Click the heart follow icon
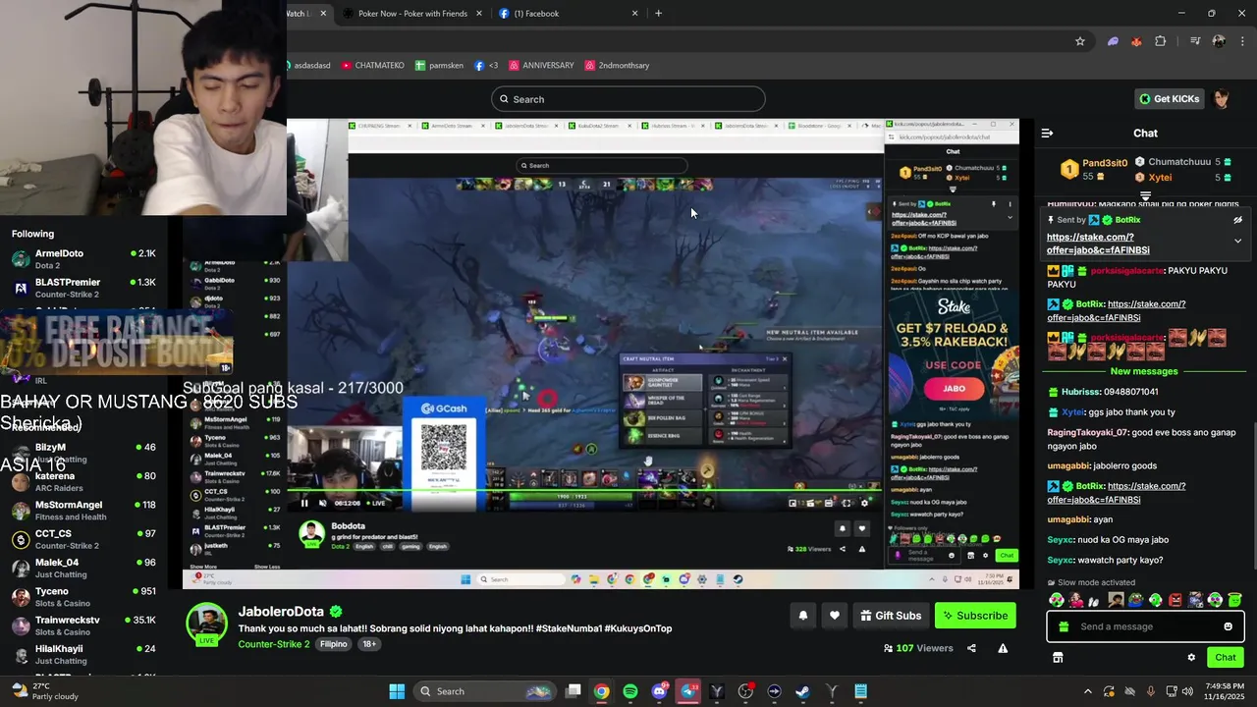The width and height of the screenshot is (1257, 707). coord(834,616)
